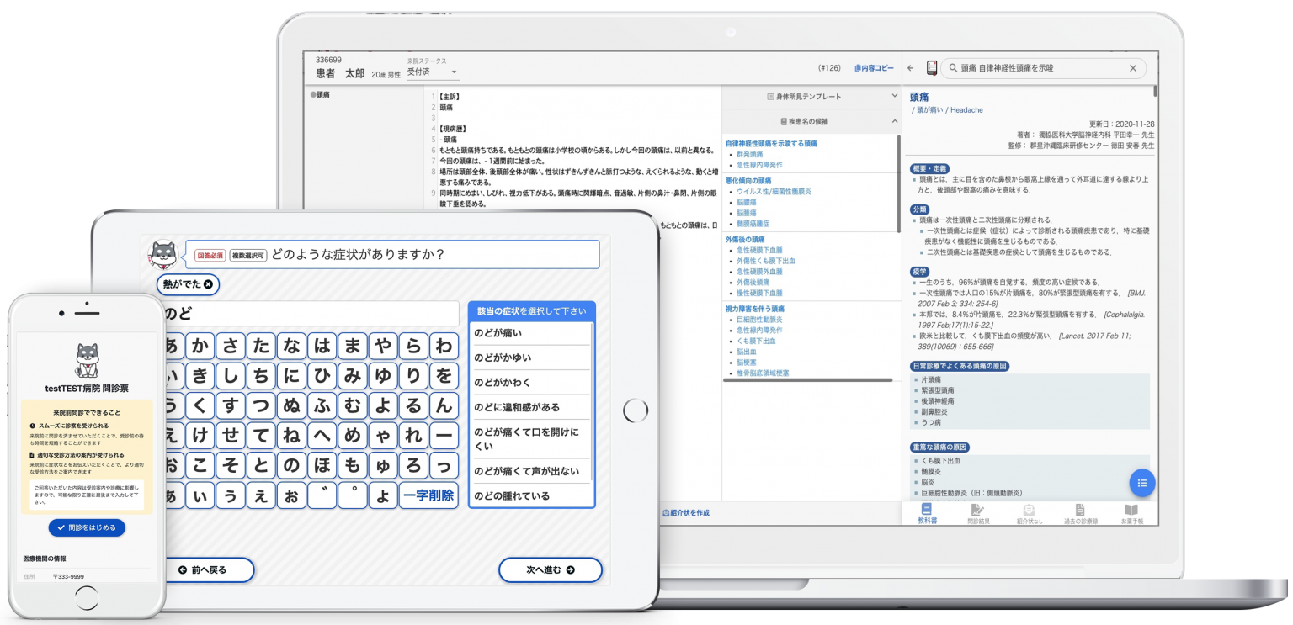This screenshot has width=1293, height=625.
Task: Click the 頭痛 item in the left column
Action: [322, 95]
